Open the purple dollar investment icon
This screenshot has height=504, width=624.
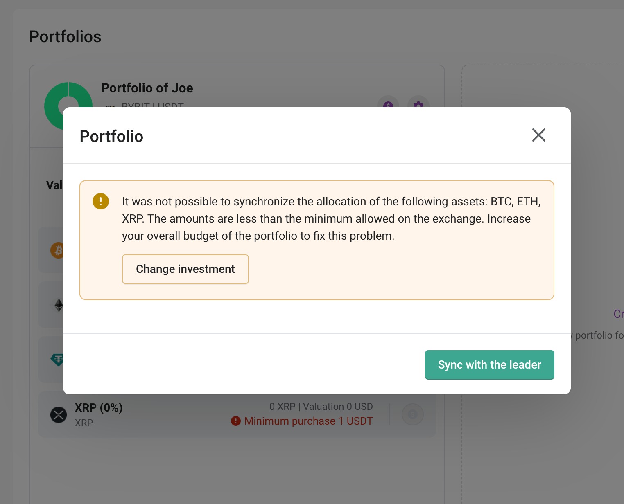pyautogui.click(x=388, y=104)
